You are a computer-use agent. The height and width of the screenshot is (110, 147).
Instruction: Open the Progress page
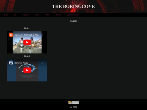[x=26, y=15]
